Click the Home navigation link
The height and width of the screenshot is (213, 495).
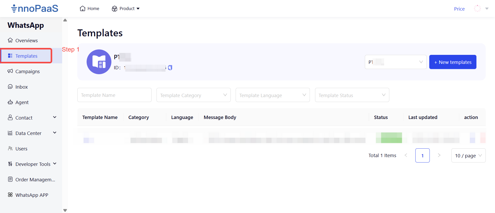[x=89, y=8]
